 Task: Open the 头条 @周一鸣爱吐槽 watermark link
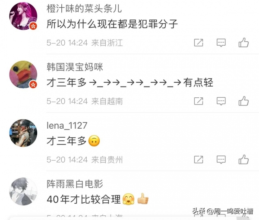tap(223, 211)
